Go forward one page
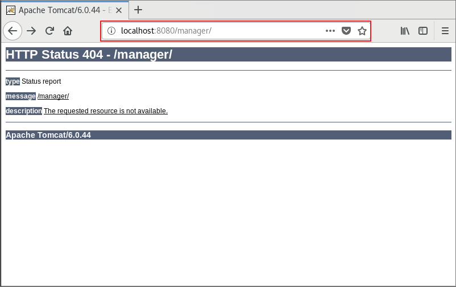456x287 pixels. 31,31
